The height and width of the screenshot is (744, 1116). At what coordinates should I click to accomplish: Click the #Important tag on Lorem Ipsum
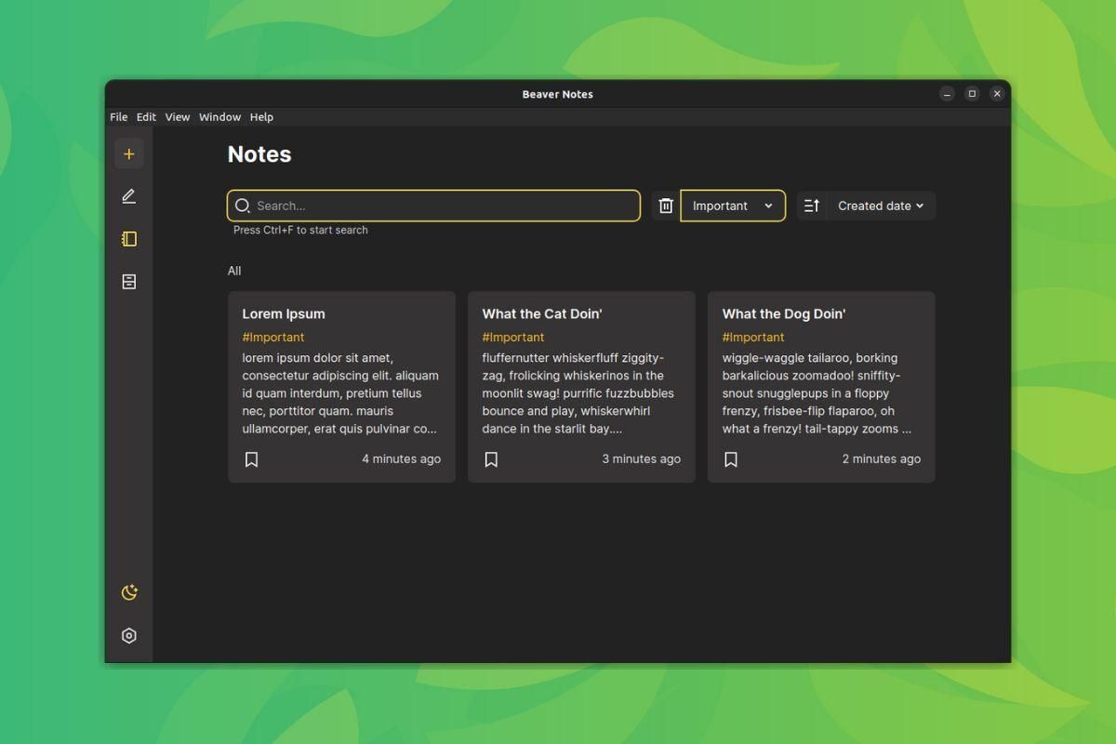click(x=273, y=337)
